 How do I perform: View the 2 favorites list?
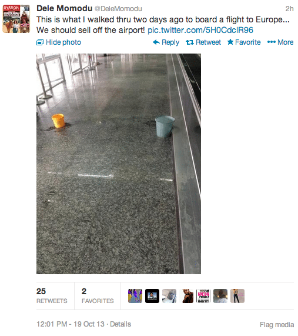point(98,296)
